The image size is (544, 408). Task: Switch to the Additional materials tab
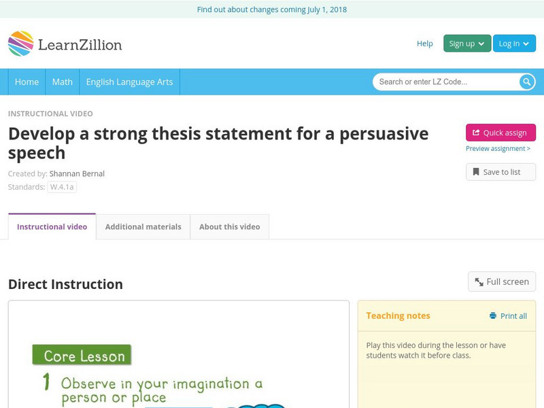point(143,226)
